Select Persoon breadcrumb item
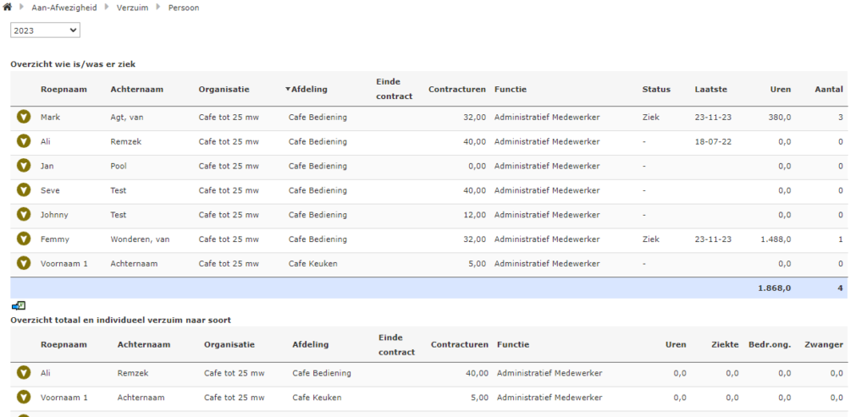Screen dimensions: 867x417 pyautogui.click(x=184, y=8)
